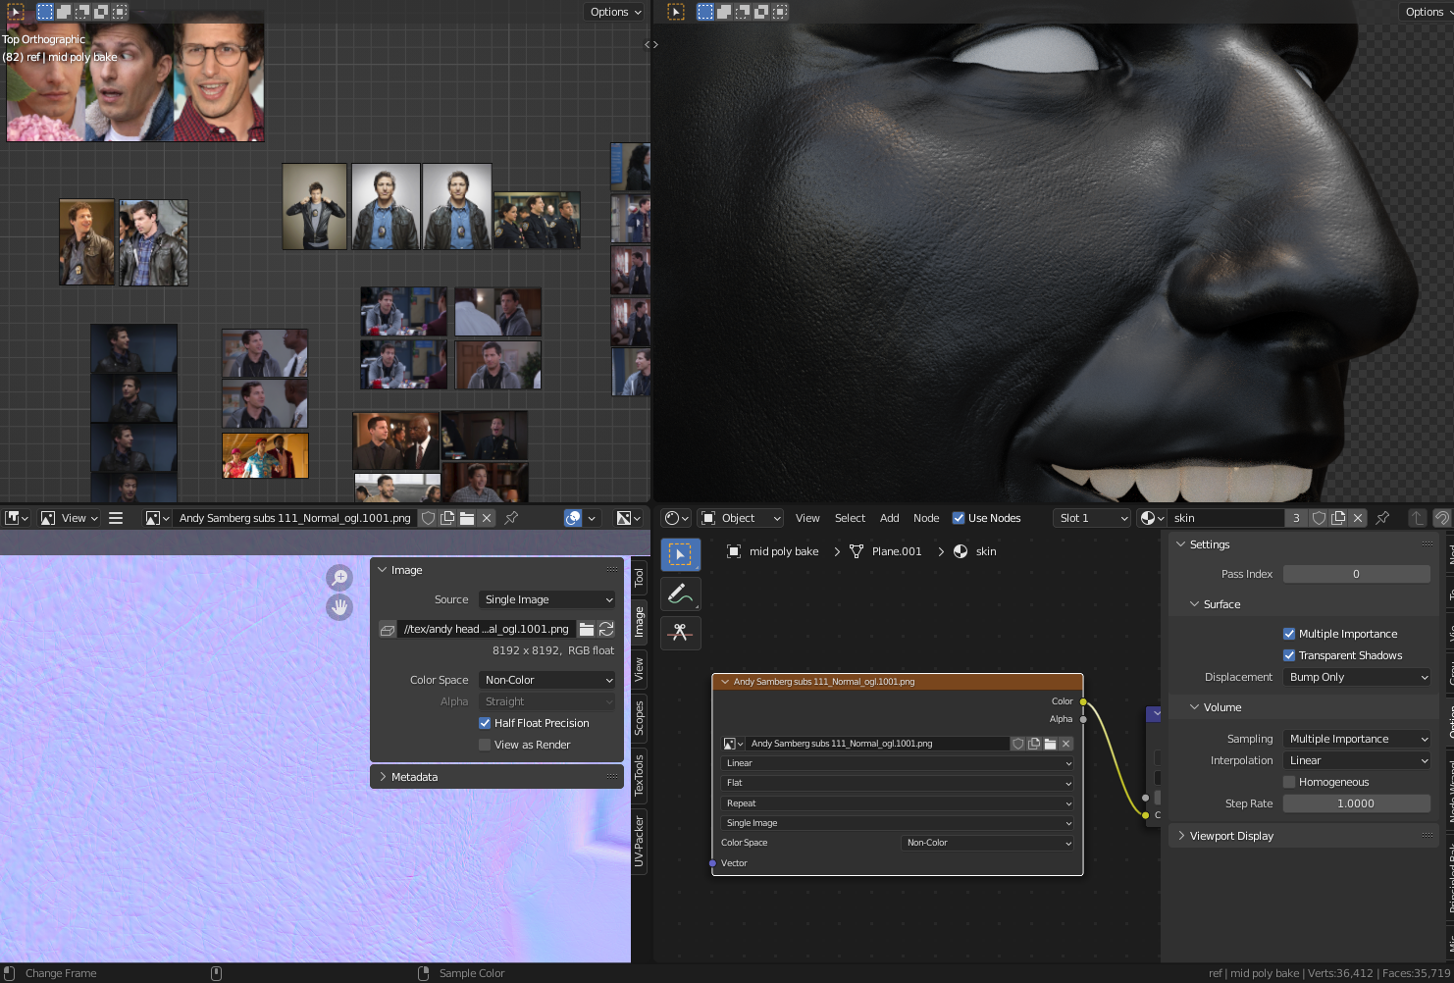
Task: Expand the Viewport Display panel
Action: coord(1303,836)
